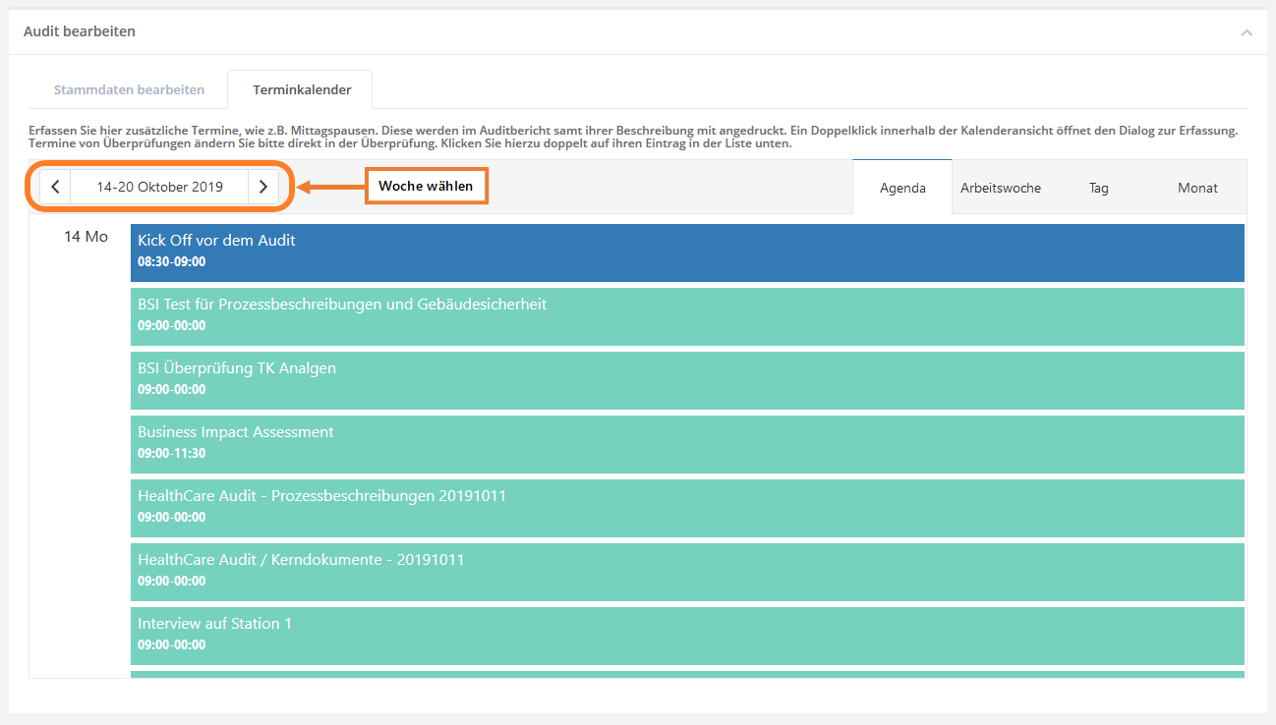
Task: Select BSI Überprüfung TK Analgen entry
Action: click(686, 380)
